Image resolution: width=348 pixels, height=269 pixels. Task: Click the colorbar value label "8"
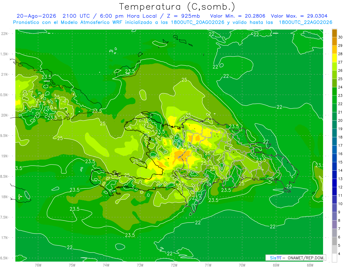(x=339, y=221)
